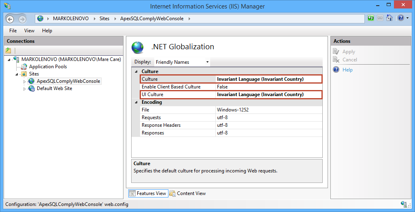Image resolution: width=415 pixels, height=212 pixels.
Task: Open the breadcrumb arrow before Sites
Action: pyautogui.click(x=94, y=19)
